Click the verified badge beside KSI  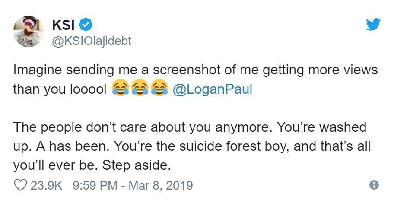[86, 25]
